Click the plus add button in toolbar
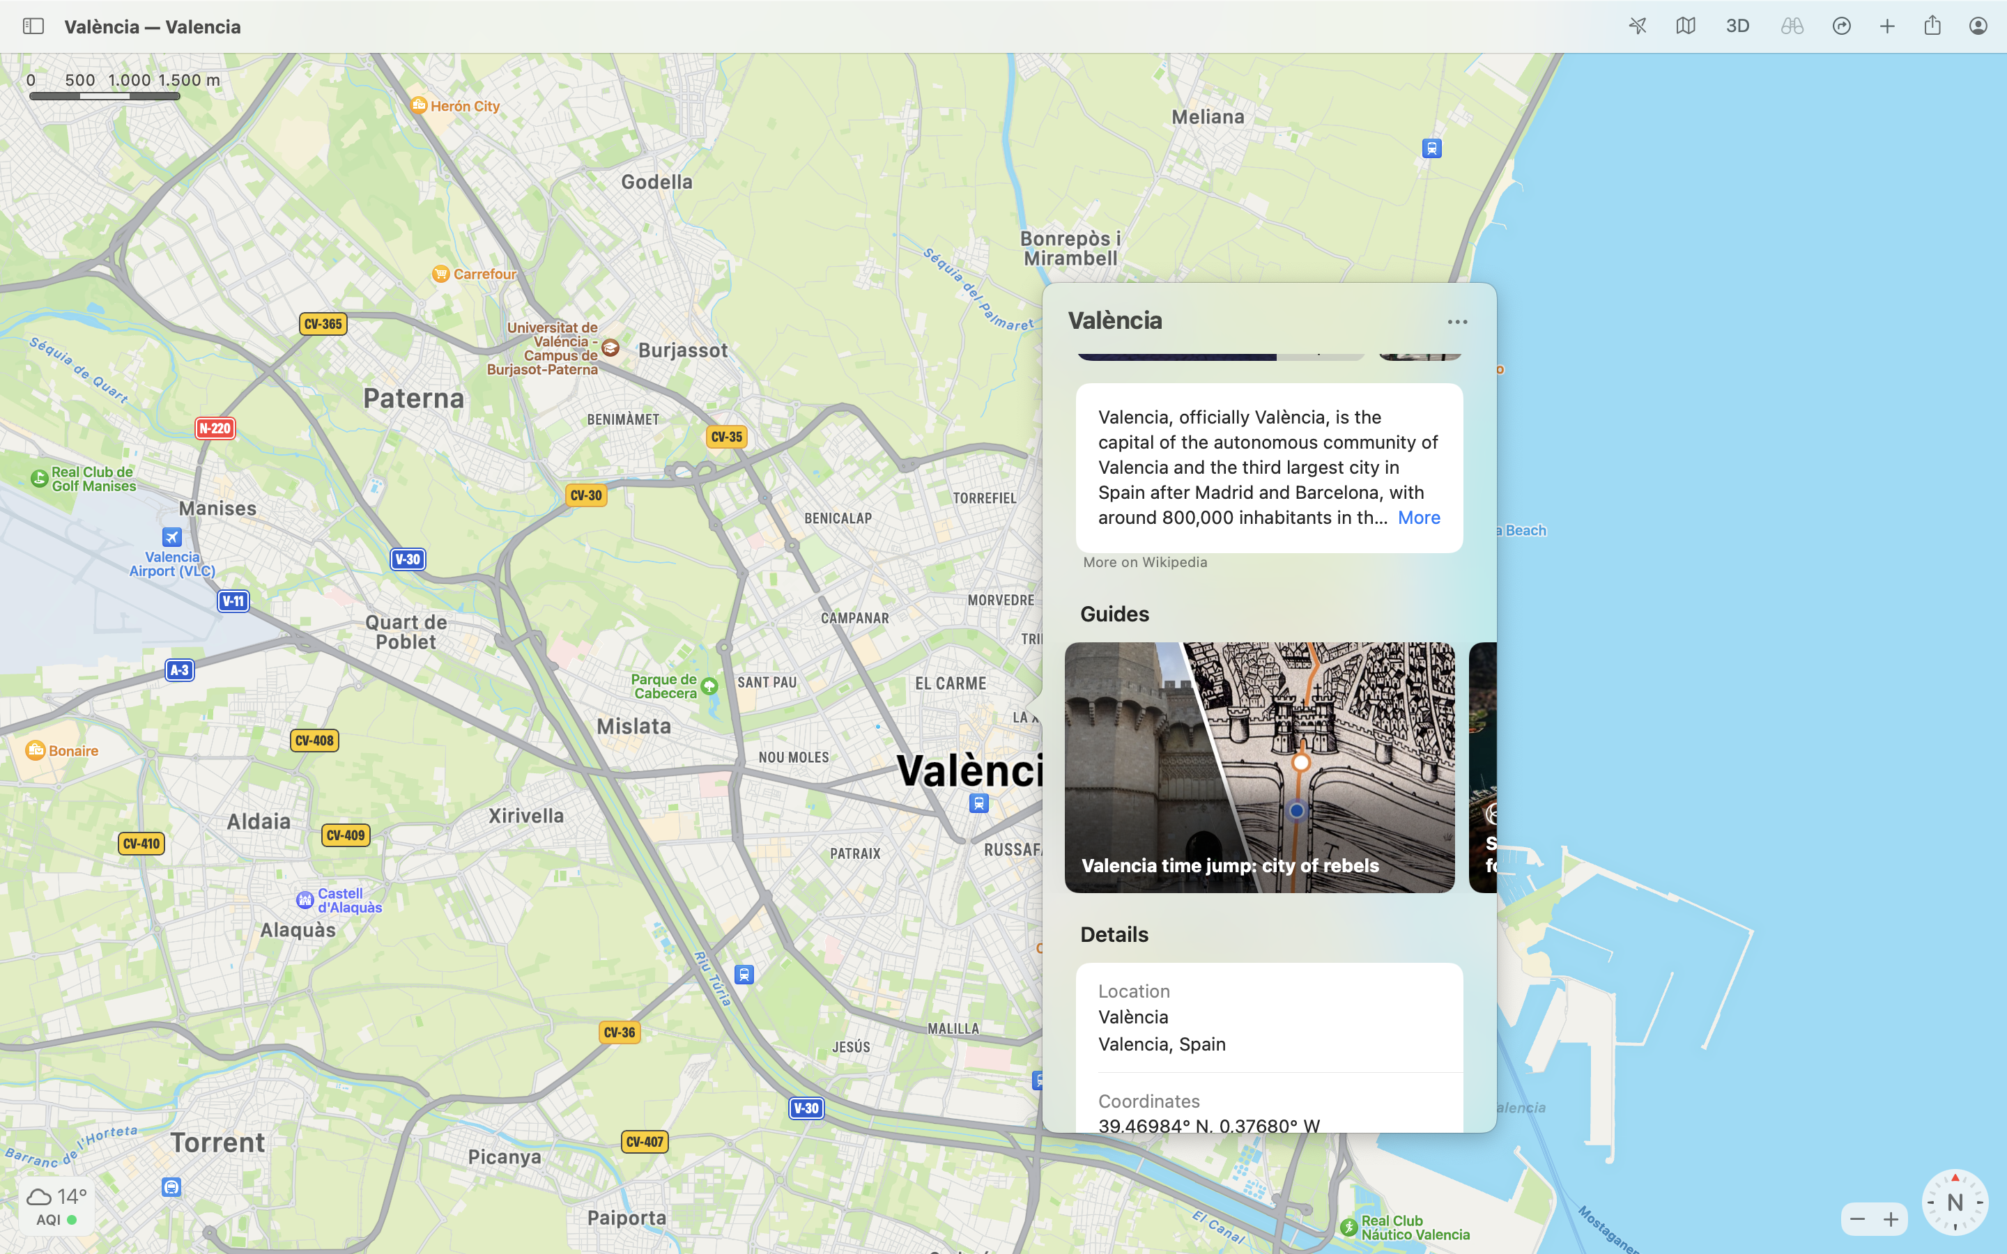 pos(1886,26)
